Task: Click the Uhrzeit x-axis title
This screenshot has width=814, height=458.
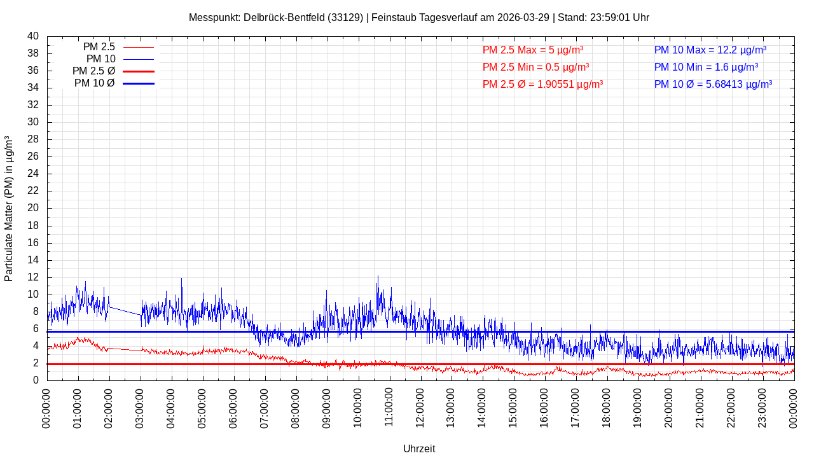Action: [x=419, y=448]
